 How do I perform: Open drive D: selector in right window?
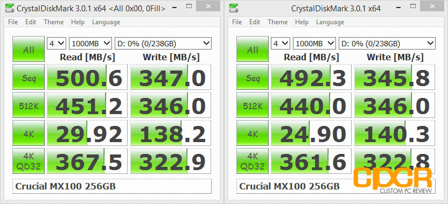[387, 44]
